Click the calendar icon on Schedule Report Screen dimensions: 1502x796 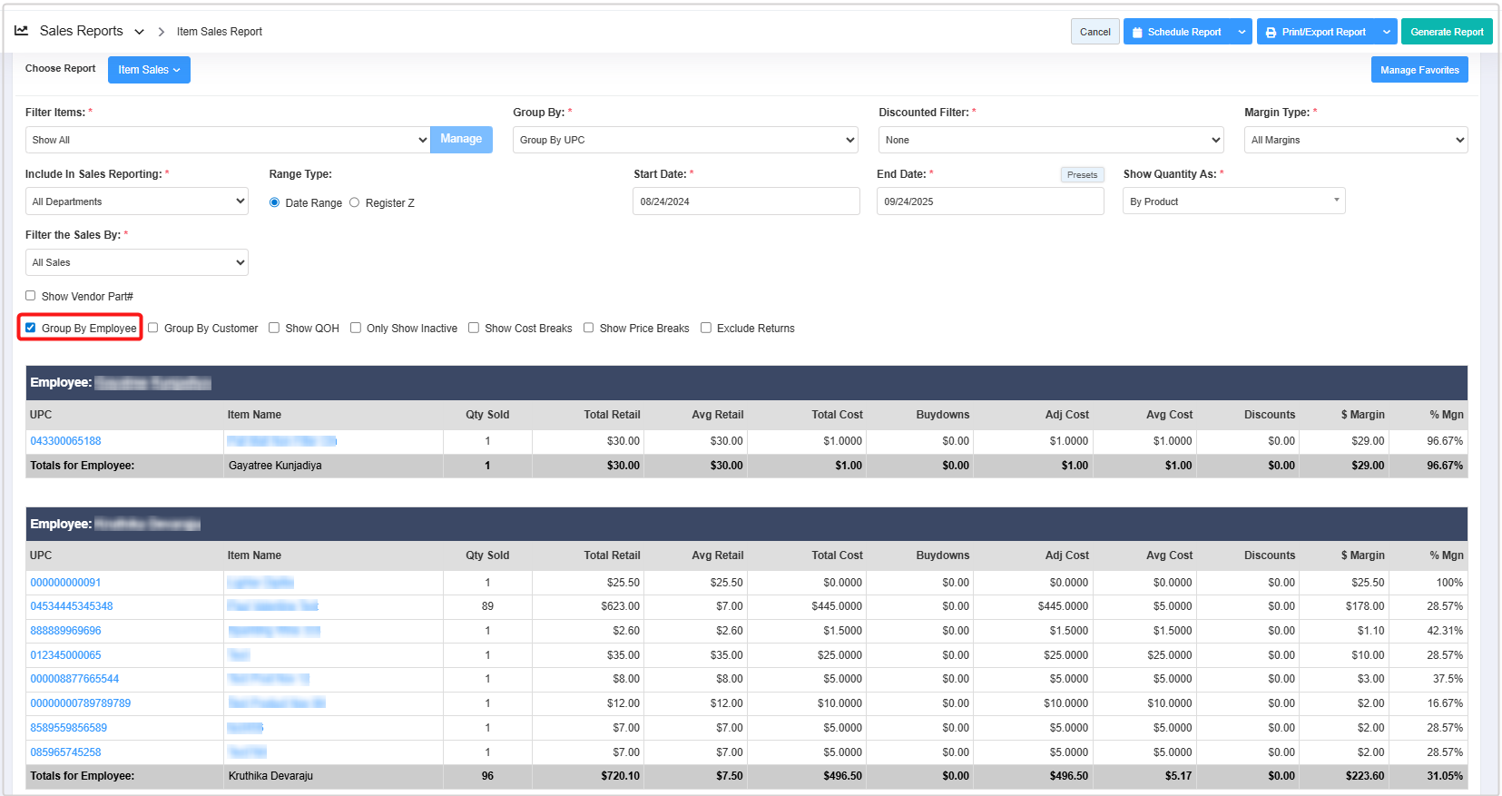(x=1137, y=32)
